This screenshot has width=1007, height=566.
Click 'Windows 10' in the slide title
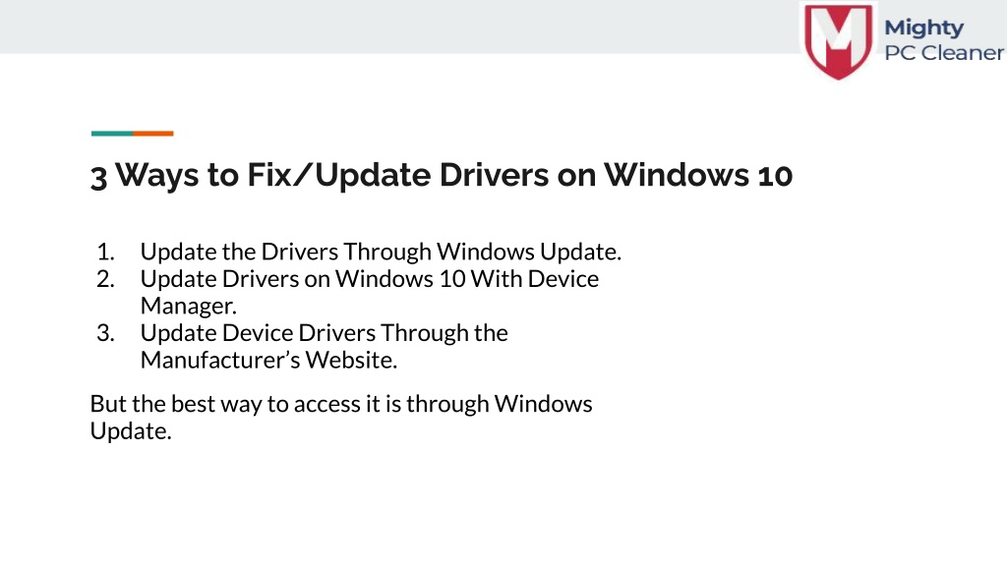coord(698,175)
